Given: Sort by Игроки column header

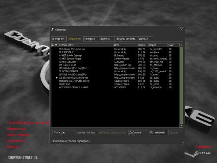Looking at the screenshot, I should point(143,45).
